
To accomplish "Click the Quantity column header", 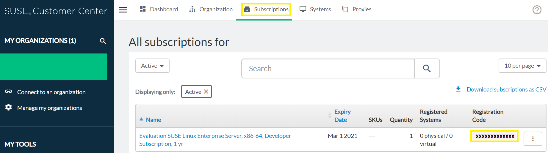I will 401,120.
